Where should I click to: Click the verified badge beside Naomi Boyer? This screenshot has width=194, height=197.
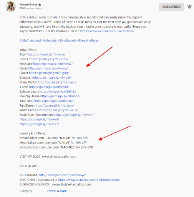tap(40, 5)
